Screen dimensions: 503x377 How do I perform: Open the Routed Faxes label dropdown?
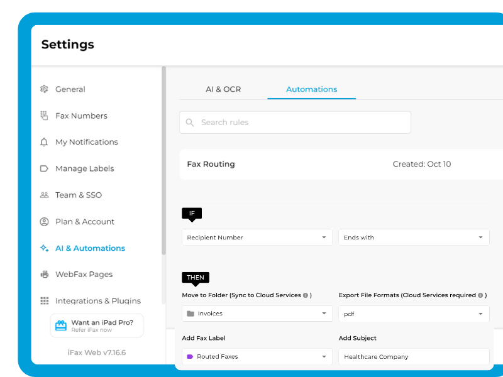tap(257, 356)
